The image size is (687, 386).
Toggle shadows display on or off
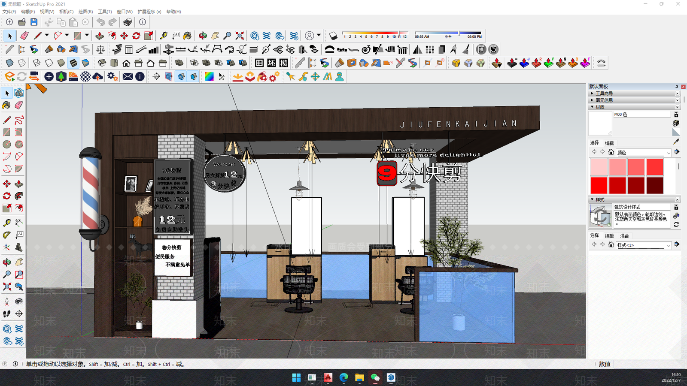pyautogui.click(x=333, y=36)
